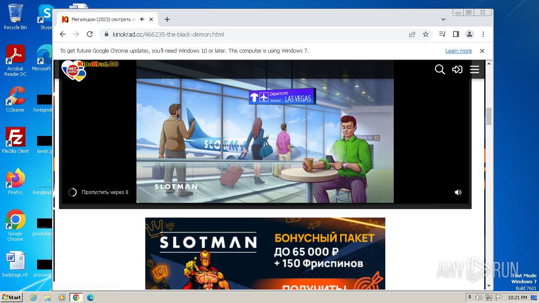The image size is (539, 303).
Task: Open the site hamburger menu
Action: 475,69
